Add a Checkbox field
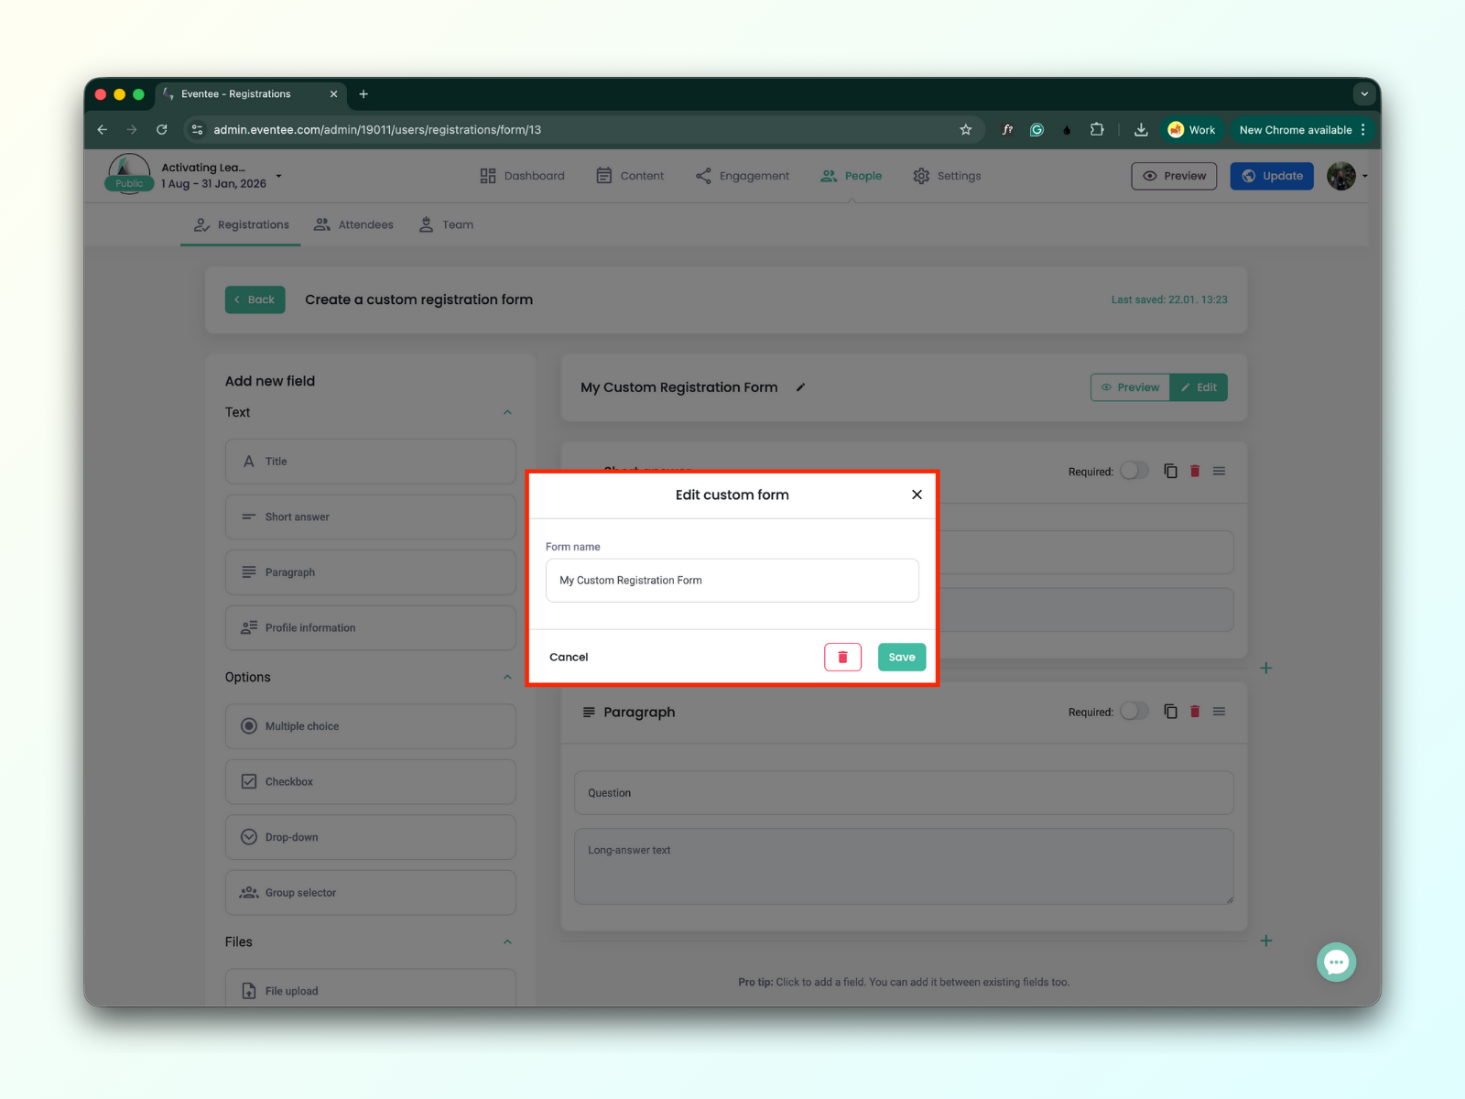Image resolution: width=1465 pixels, height=1099 pixels. tap(371, 782)
